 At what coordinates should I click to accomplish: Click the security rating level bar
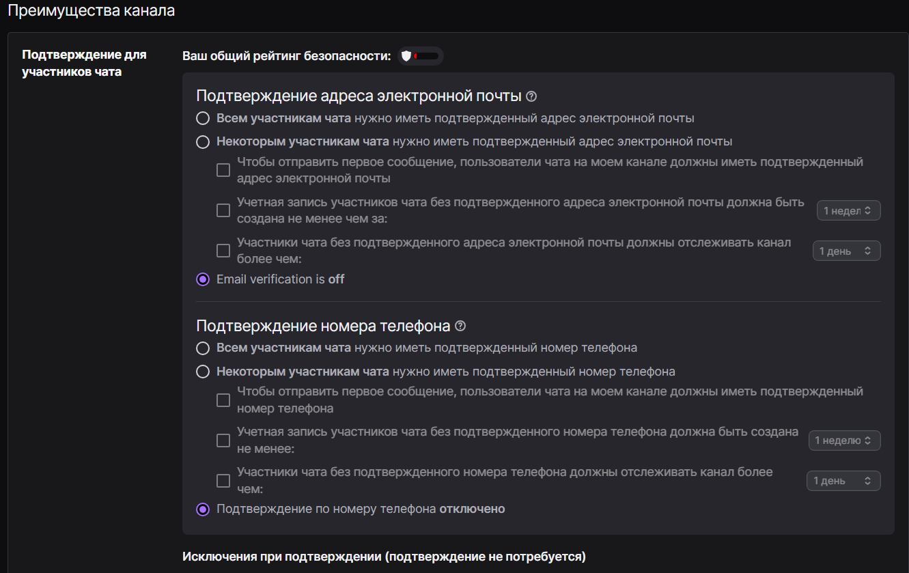pyautogui.click(x=428, y=56)
